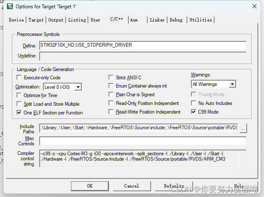
Task: Click the Define preprocessor symbols field
Action: point(143,45)
